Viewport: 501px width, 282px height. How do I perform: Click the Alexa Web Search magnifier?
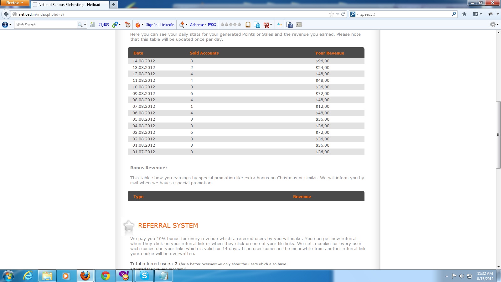tap(80, 25)
